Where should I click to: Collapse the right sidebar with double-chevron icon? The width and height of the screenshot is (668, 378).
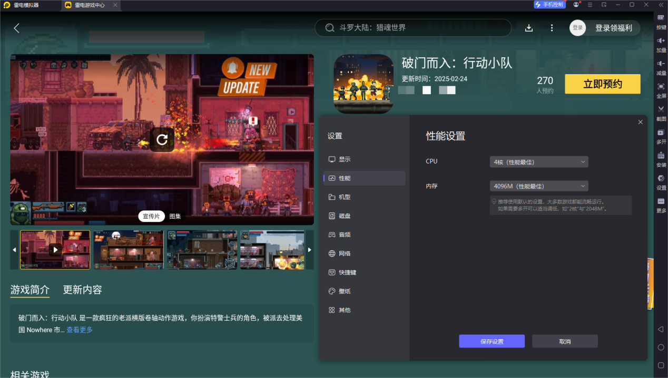pos(661,5)
